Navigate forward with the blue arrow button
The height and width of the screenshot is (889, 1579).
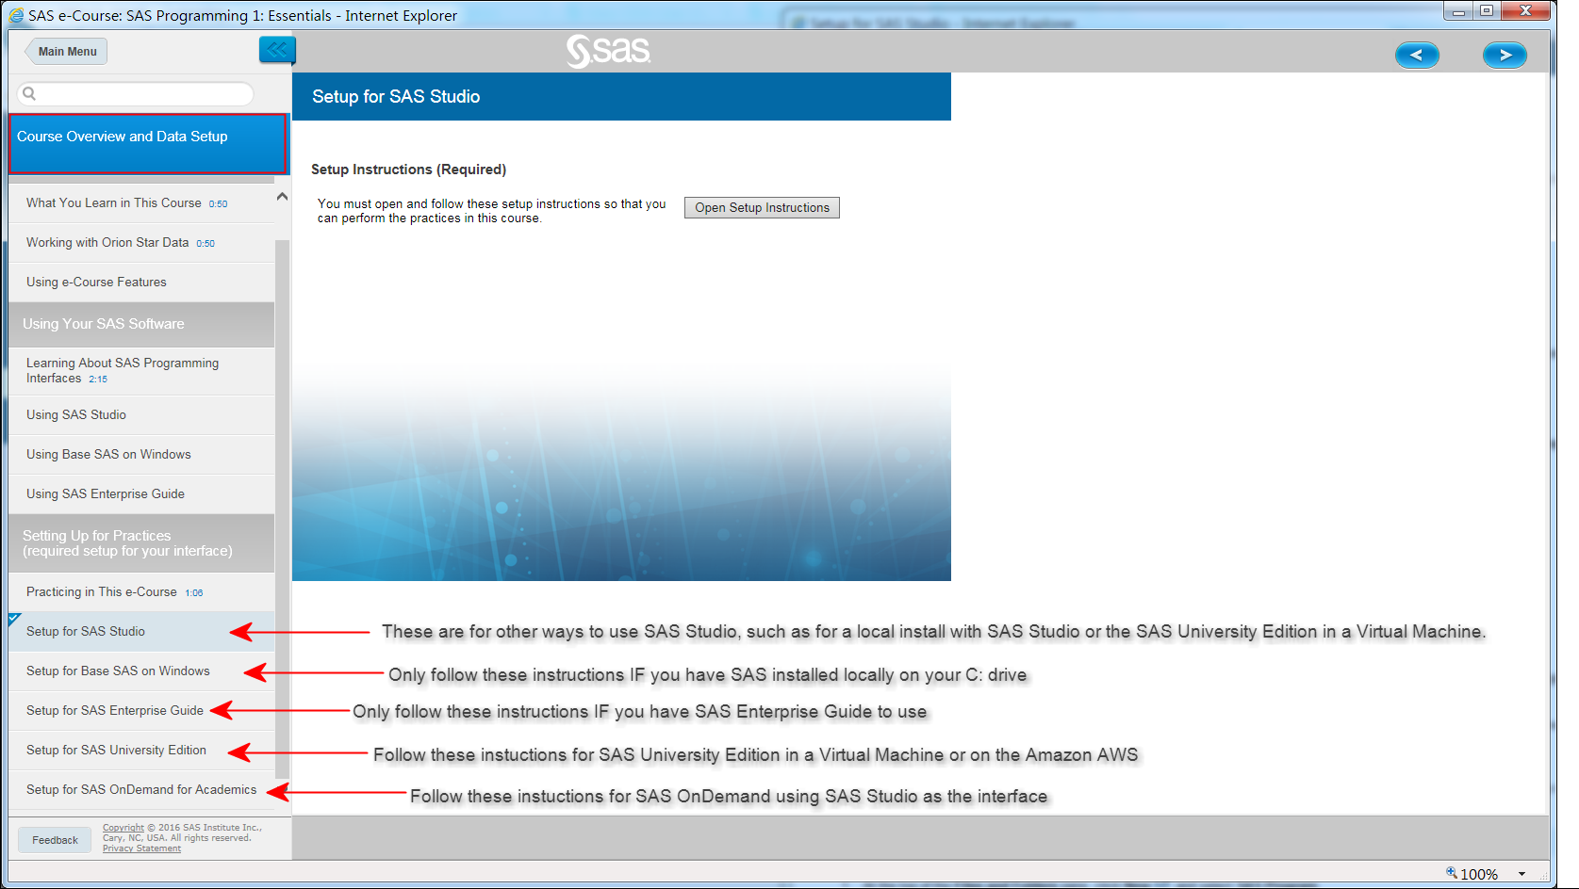(x=1505, y=55)
